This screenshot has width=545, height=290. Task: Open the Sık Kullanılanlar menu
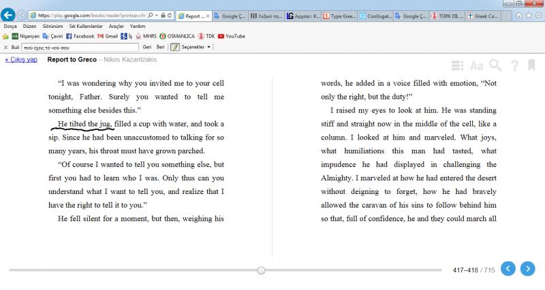[86, 26]
